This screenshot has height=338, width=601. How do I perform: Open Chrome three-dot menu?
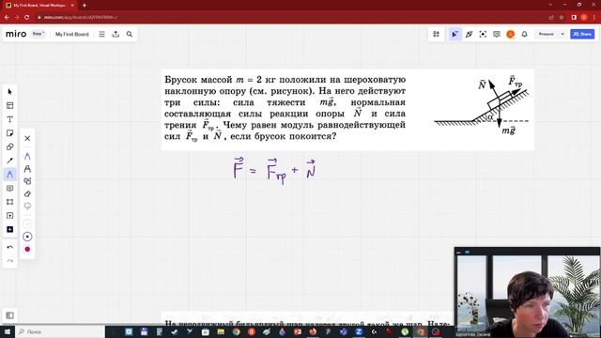coord(594,17)
